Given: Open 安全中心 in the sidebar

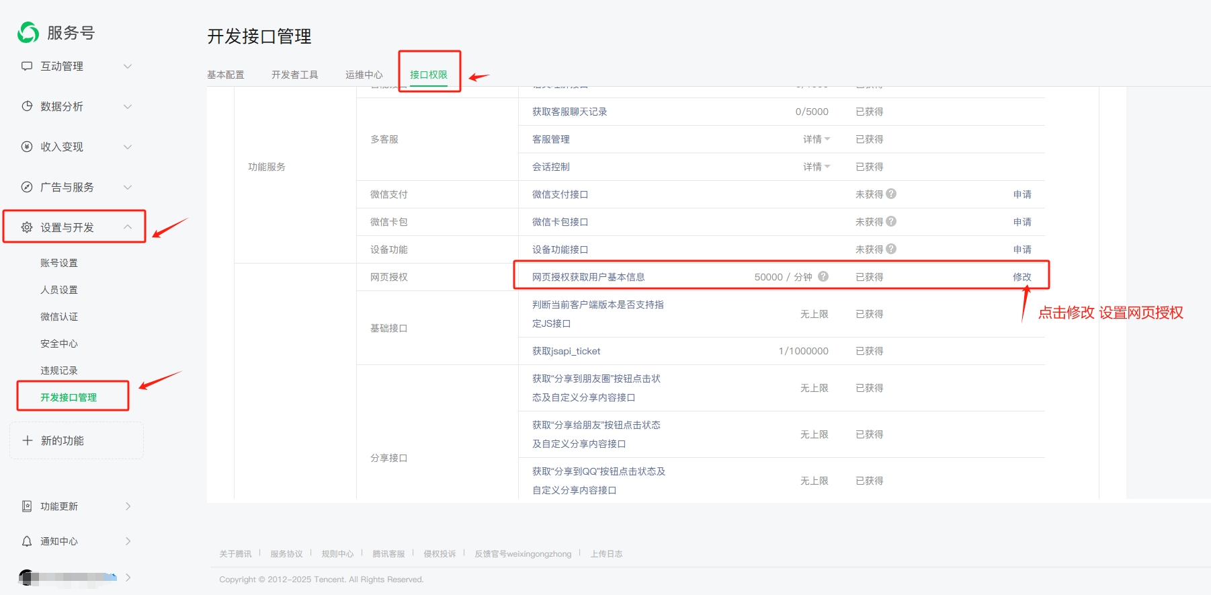Looking at the screenshot, I should (59, 344).
